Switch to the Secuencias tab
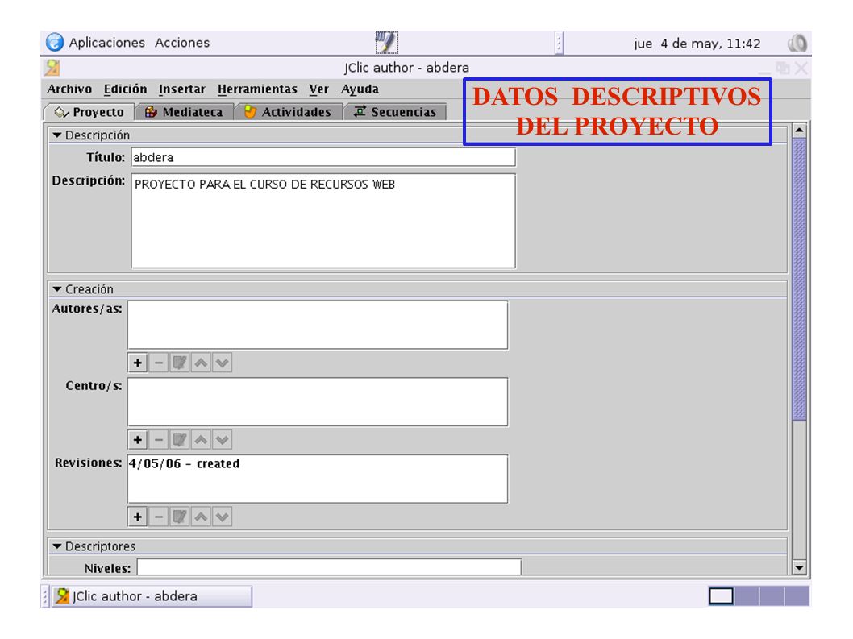The image size is (853, 639). coord(396,112)
